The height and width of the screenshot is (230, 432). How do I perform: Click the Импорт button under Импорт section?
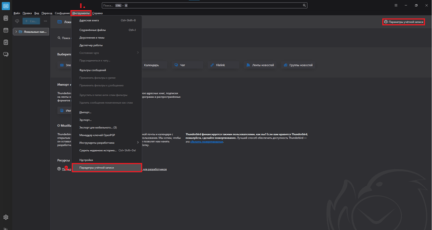(x=65, y=110)
